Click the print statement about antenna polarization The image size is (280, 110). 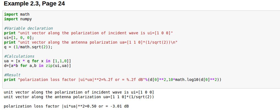tap(92, 42)
